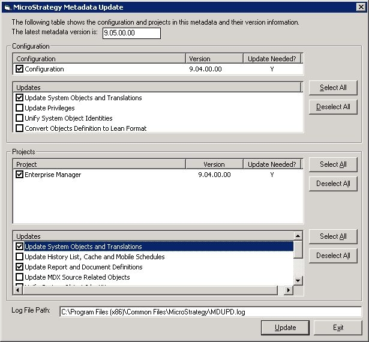Click right arrow of horizontal scrollbar
The width and height of the screenshot is (369, 342).
point(289,290)
